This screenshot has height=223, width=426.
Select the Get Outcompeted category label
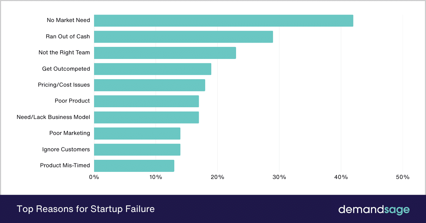click(x=66, y=69)
